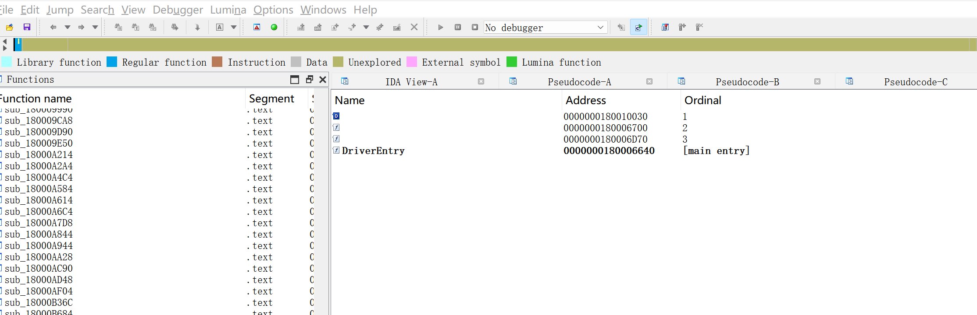
Task: Sort exports by the Address column header
Action: [620, 100]
